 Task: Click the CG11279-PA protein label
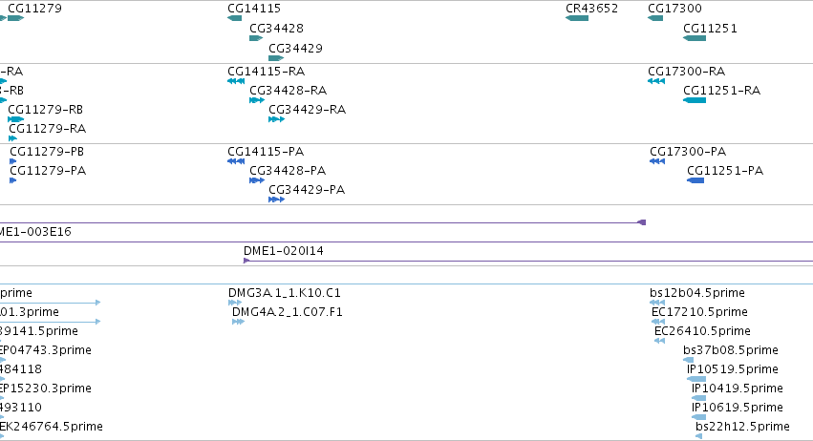point(48,171)
